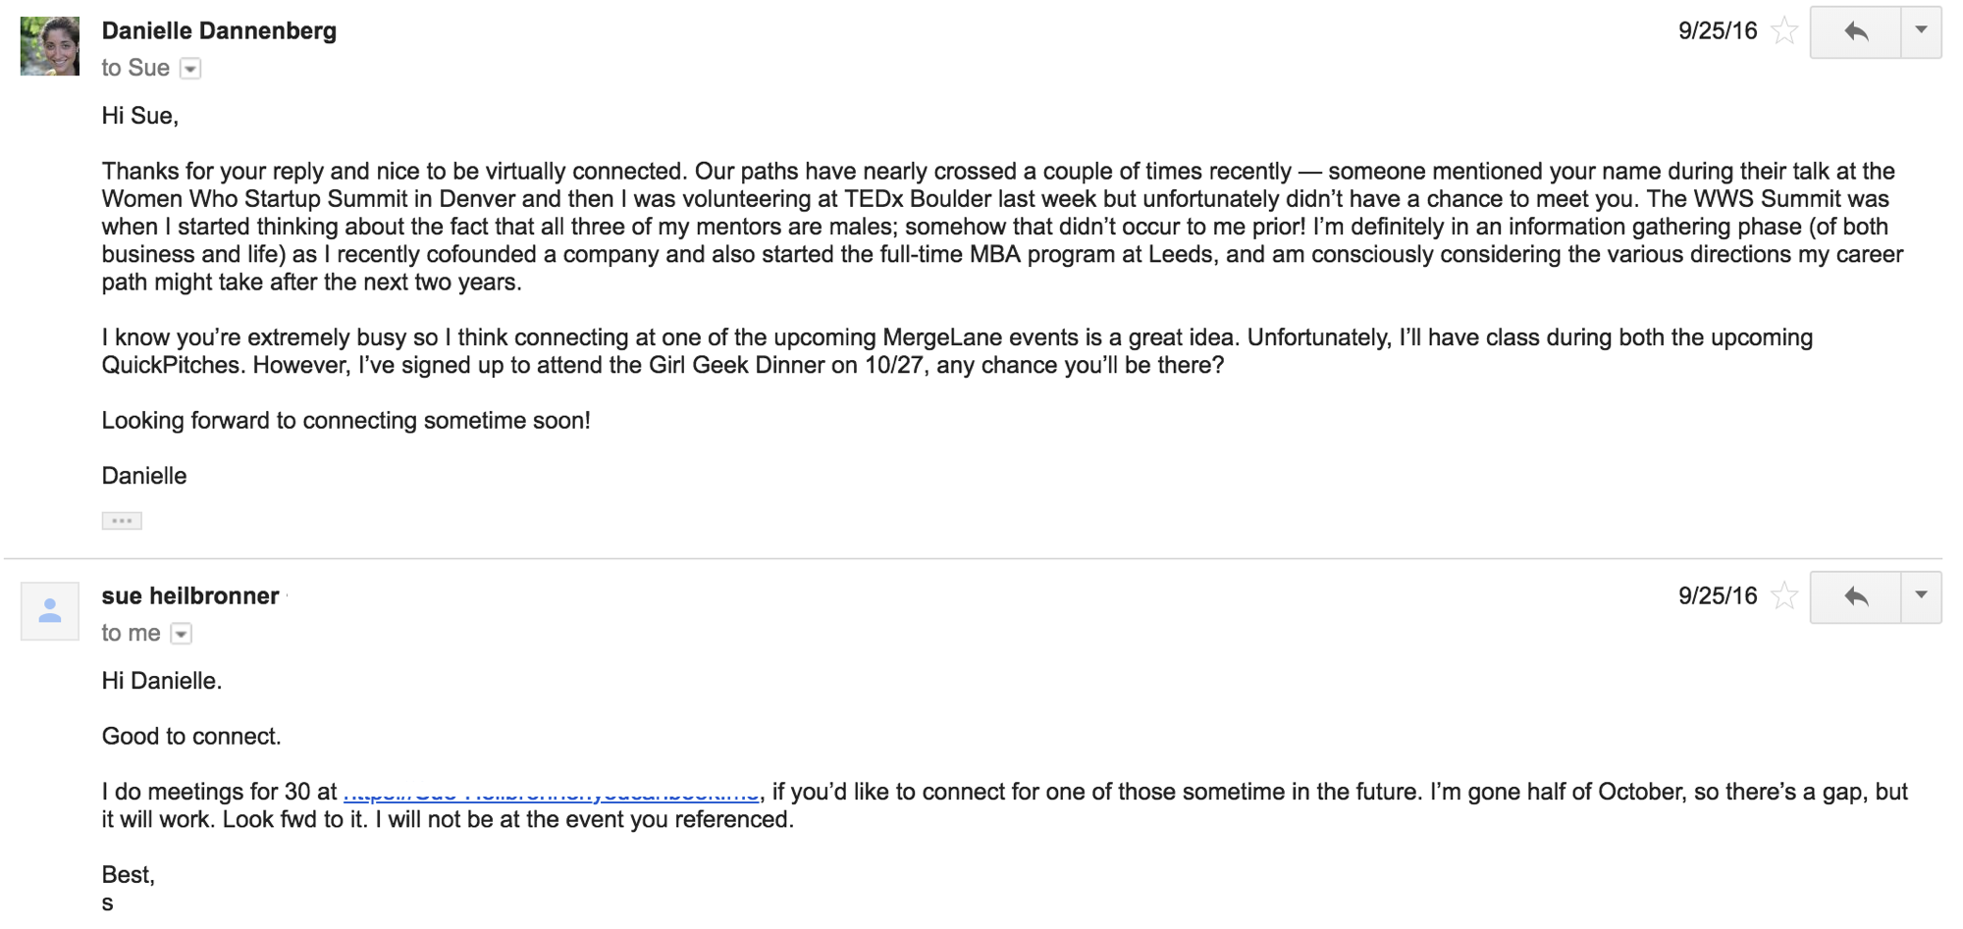This screenshot has width=1963, height=929.
Task: Click the "to Sue" recipient text
Action: (x=135, y=69)
